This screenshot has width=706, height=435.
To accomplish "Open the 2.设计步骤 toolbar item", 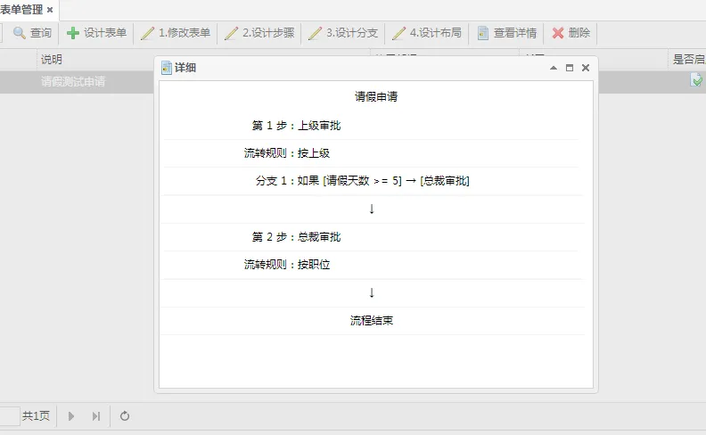I will pos(259,33).
